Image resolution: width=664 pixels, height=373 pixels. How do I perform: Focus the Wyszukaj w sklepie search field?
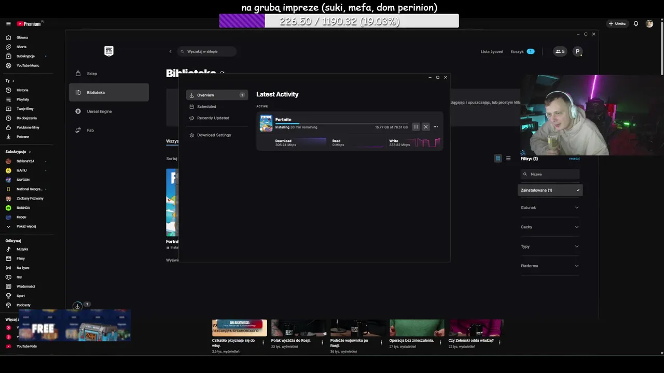click(207, 51)
